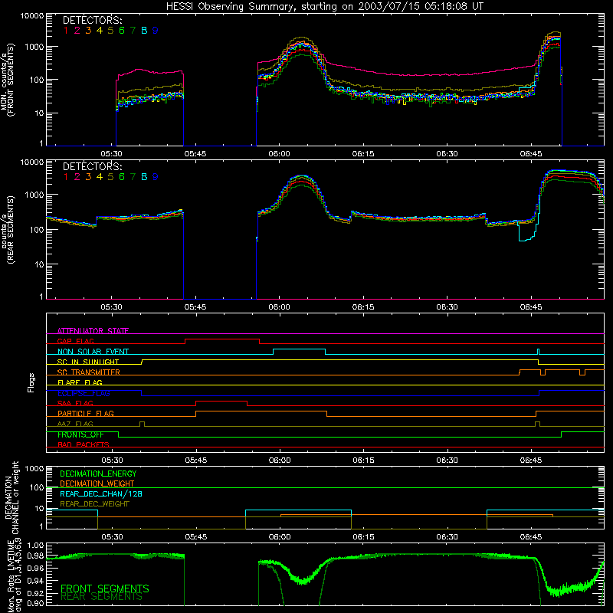Image resolution: width=613 pixels, height=613 pixels.
Task: Select yellow detector number 4 in front segments legend
Action: click(x=100, y=31)
